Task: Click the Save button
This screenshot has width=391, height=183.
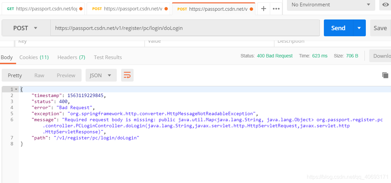Action: click(380, 28)
